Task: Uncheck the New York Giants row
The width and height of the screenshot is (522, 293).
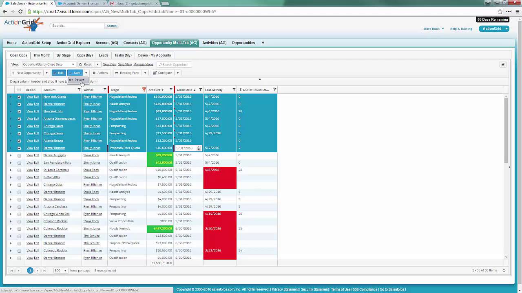Action: [19, 97]
